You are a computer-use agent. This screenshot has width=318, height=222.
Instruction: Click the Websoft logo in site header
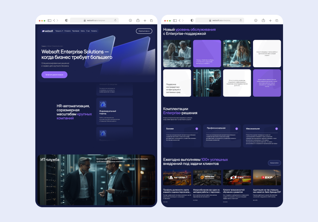[x=47, y=31]
